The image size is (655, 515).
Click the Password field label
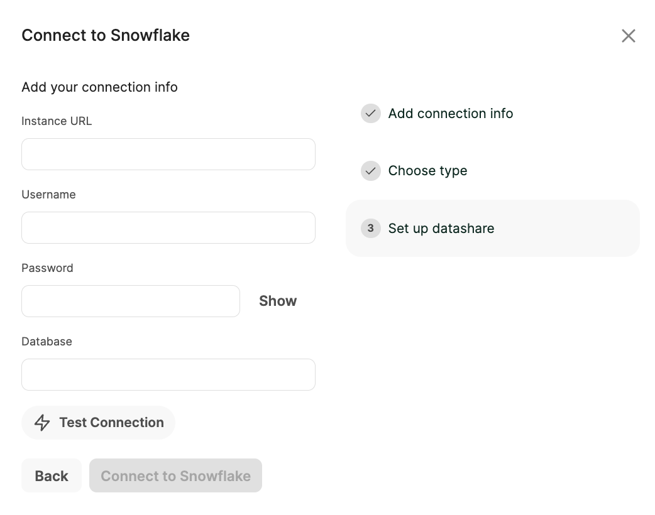(47, 268)
